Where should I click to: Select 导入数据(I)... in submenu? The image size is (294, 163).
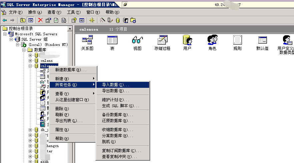coord(123,85)
